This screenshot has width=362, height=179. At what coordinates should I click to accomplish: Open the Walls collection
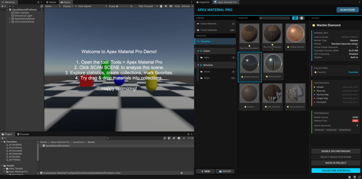click(x=215, y=57)
